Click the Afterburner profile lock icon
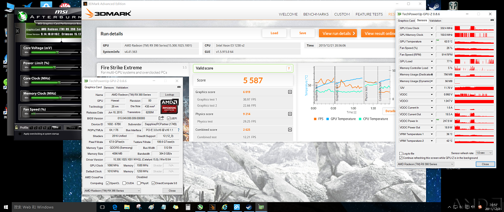The height and width of the screenshot is (212, 504). click(16, 127)
